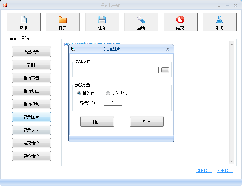Expand 更多命令 in the command toolbox
Screen dimensions: 242x186
31,156
